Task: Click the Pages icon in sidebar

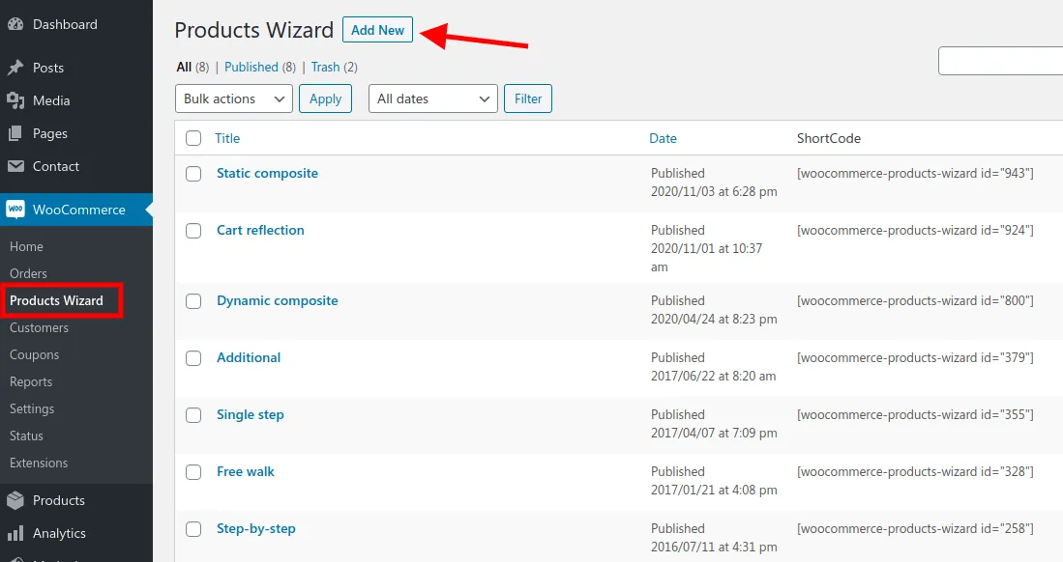Action: 15,133
